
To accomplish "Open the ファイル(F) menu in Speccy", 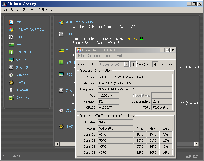I will [11, 9].
